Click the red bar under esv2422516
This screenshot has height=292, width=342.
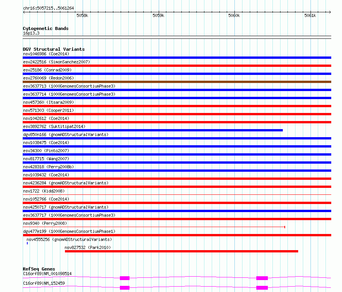(x=177, y=66)
